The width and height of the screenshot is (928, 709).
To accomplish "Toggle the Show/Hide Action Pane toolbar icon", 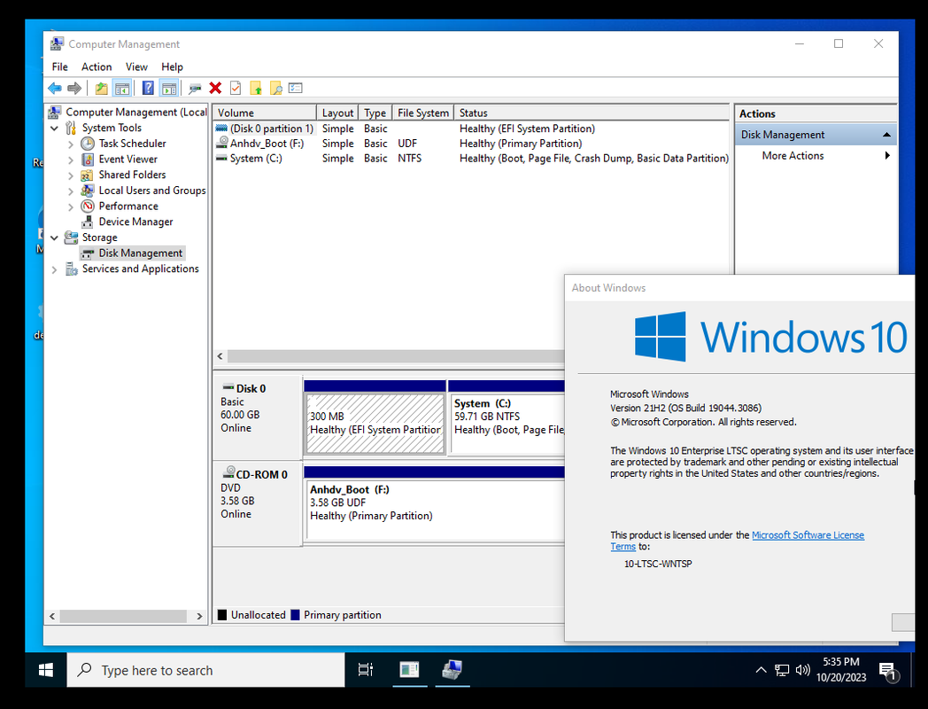I will pyautogui.click(x=168, y=89).
